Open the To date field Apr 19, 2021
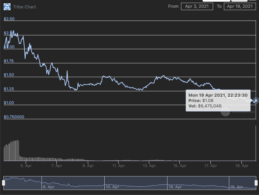 coord(240,6)
